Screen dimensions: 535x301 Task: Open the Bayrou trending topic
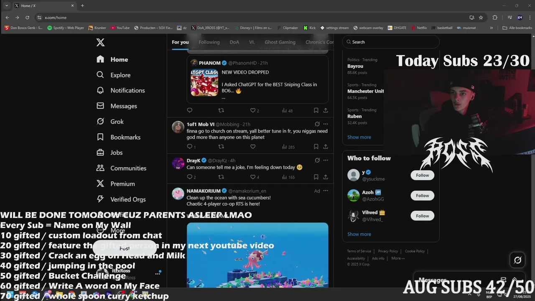point(355,66)
